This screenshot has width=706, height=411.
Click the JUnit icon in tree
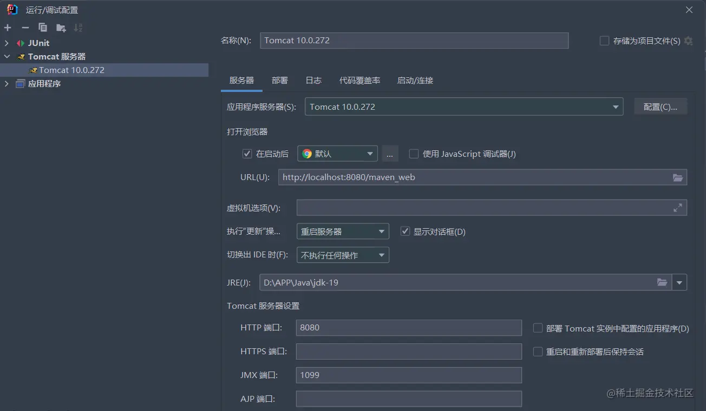pyautogui.click(x=21, y=43)
